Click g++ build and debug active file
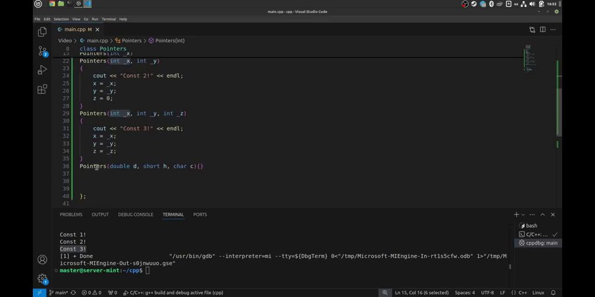This screenshot has height=297, width=595. coord(173,293)
